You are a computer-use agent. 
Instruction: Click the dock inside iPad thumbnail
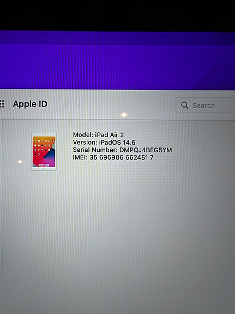[44, 165]
